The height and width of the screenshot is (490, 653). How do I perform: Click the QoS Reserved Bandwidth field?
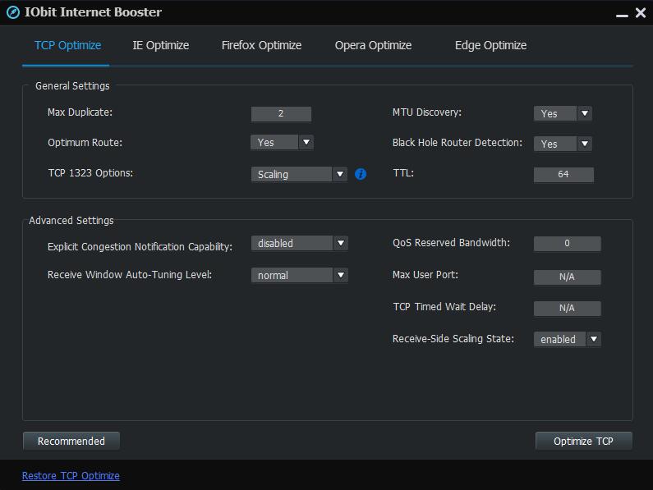click(x=568, y=244)
